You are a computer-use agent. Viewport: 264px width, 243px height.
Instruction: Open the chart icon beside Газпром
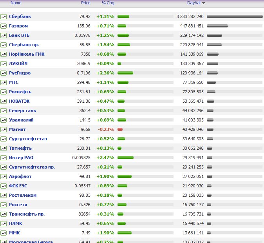(x=4, y=26)
